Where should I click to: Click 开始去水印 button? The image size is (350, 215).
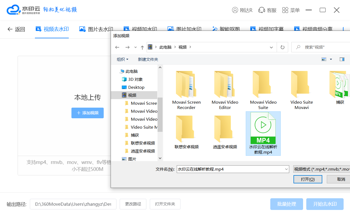(x=325, y=204)
